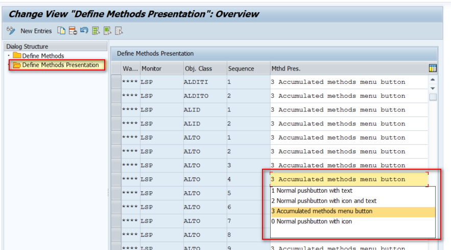The height and width of the screenshot is (250, 451).
Task: Select ALTO sequence 3 row selector
Action: (x=116, y=165)
